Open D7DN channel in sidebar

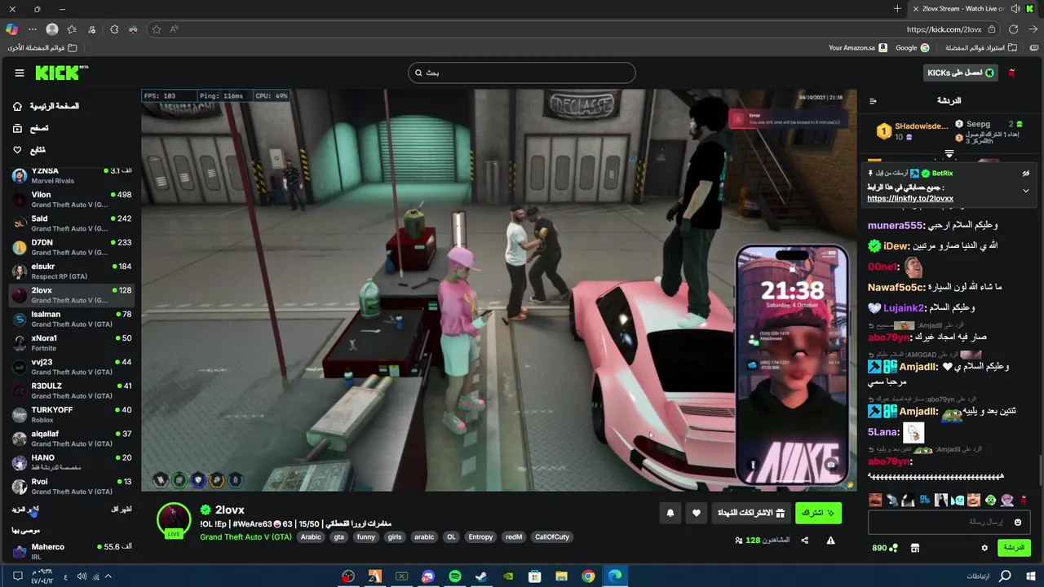[71, 247]
